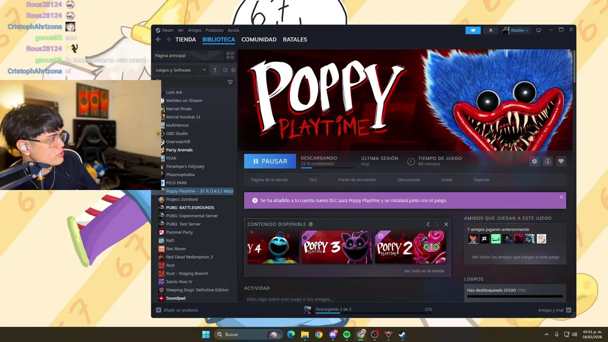Open the Ver menu
Screen dimensions: 608x342
[x=180, y=30]
